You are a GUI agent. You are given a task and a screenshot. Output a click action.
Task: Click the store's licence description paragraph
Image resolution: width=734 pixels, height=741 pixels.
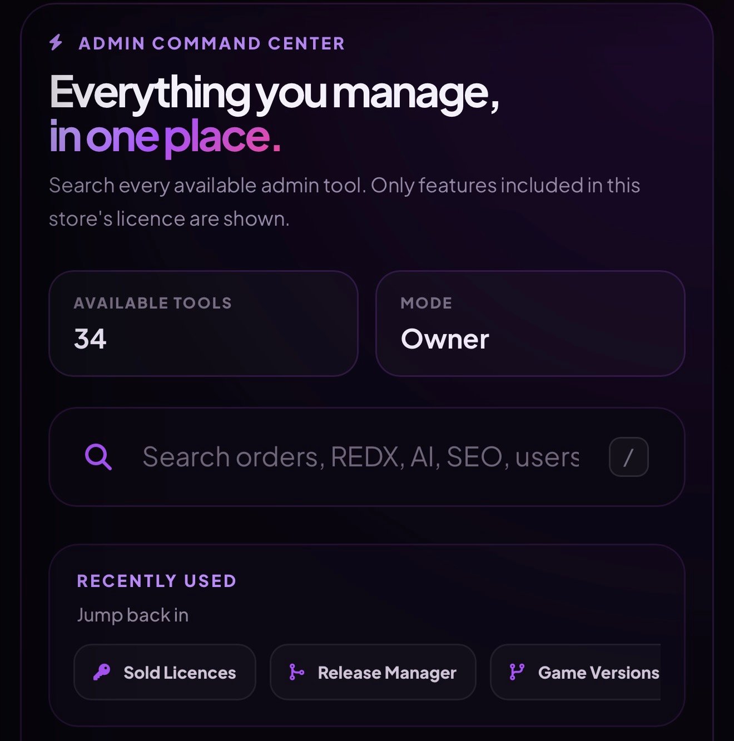(344, 202)
